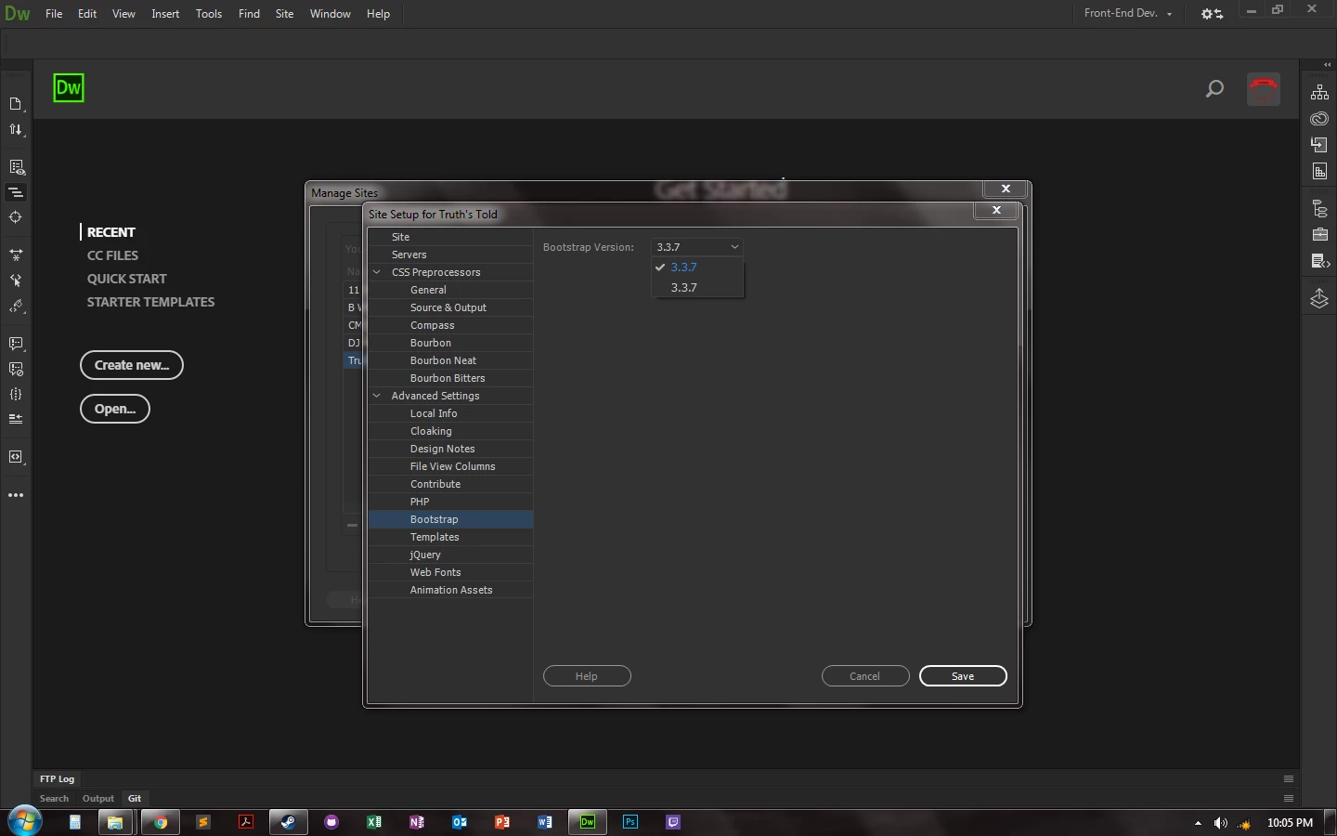The height and width of the screenshot is (836, 1337).
Task: Activate the Inspect crosshair icon
Action: click(x=16, y=217)
